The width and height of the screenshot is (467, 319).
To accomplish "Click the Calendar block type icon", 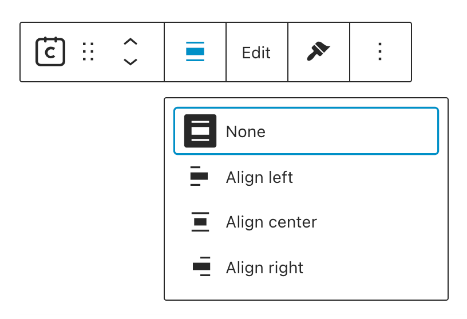I will coord(50,52).
